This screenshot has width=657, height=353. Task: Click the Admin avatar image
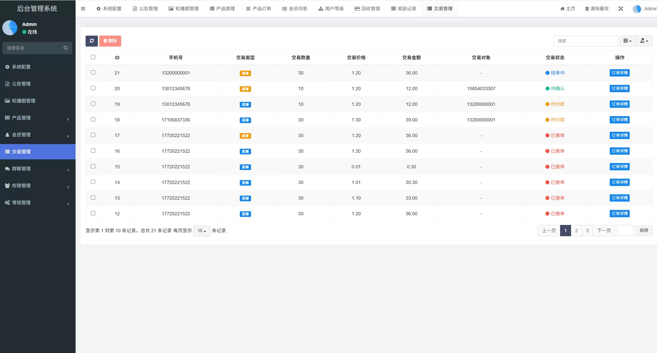point(637,9)
